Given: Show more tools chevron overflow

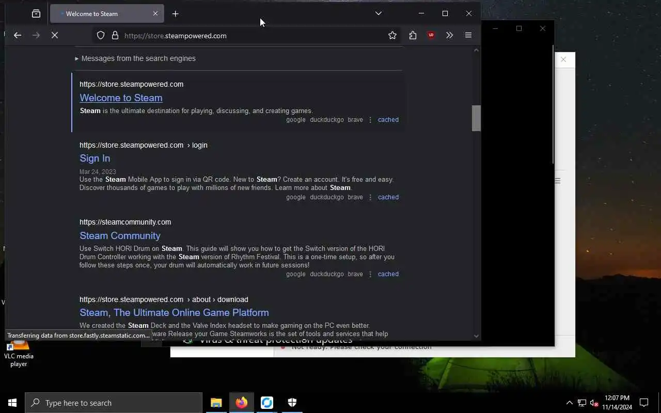Looking at the screenshot, I should (x=449, y=35).
